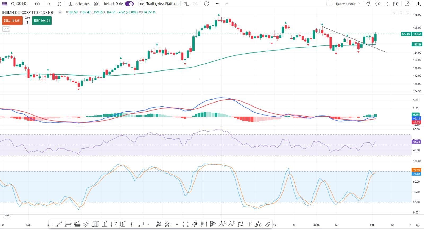
Task: Click SELL 164.61 button
Action: pyautogui.click(x=12, y=21)
